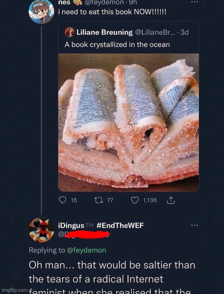The image size is (224, 294).
Task: View nes profile avatar
Action: (x=41, y=12)
